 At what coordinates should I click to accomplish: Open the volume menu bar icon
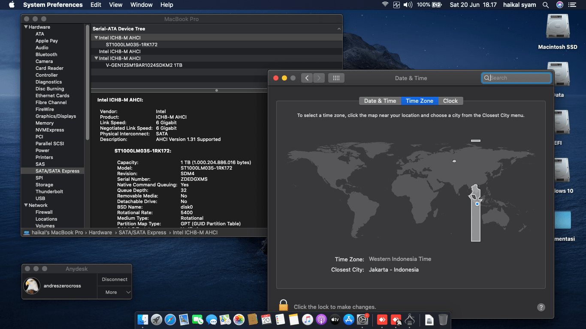[408, 5]
